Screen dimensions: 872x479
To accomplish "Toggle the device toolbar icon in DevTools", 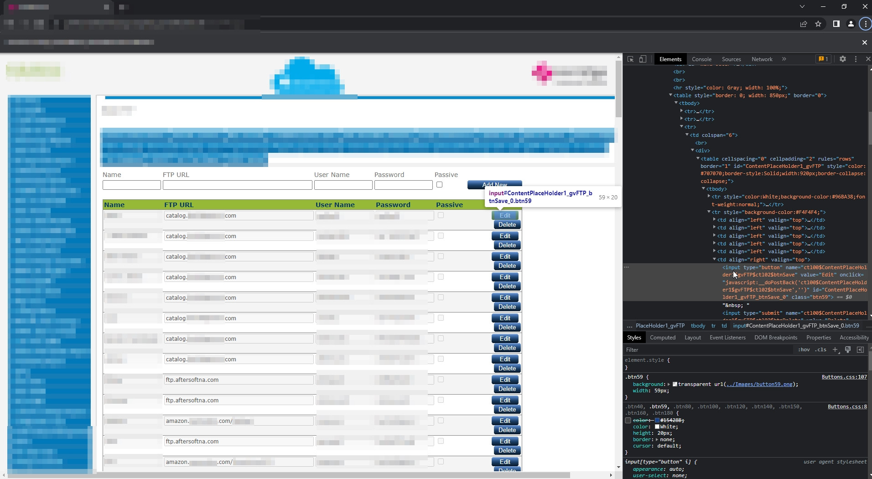I will tap(643, 59).
